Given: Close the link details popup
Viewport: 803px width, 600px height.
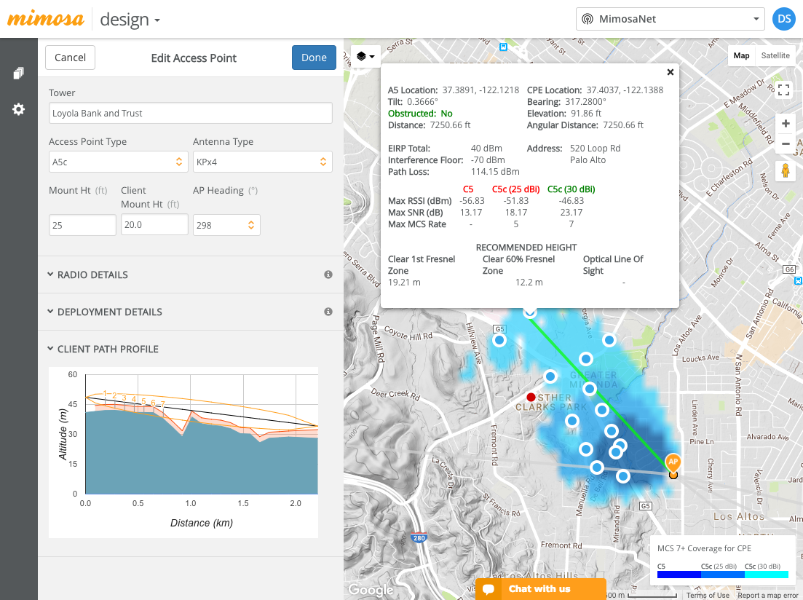Looking at the screenshot, I should coord(670,72).
